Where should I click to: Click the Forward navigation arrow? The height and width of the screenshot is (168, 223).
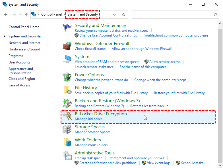[14, 14]
